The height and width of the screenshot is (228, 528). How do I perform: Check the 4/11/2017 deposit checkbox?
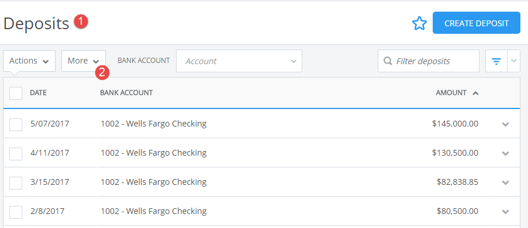coord(16,154)
